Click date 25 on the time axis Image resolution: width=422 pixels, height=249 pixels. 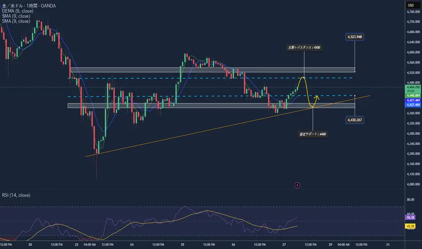(182, 244)
